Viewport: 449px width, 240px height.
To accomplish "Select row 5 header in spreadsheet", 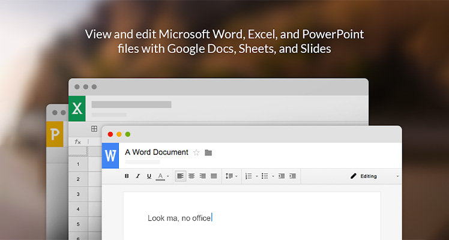I will (x=78, y=224).
